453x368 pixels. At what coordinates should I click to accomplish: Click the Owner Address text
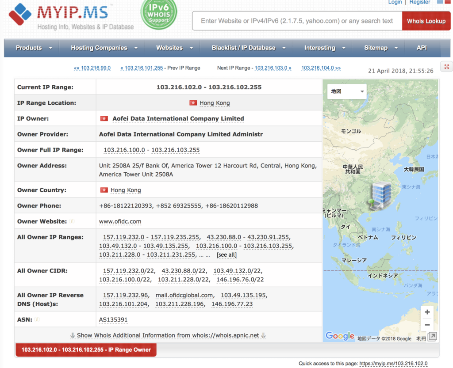pyautogui.click(x=208, y=170)
